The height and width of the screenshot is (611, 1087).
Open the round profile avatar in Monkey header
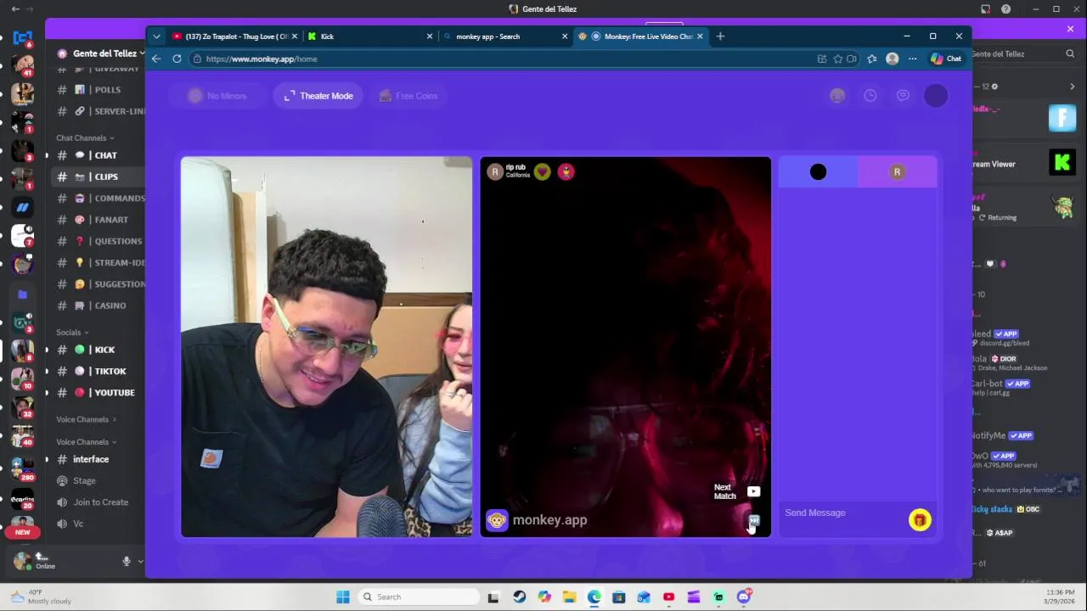[x=936, y=96]
